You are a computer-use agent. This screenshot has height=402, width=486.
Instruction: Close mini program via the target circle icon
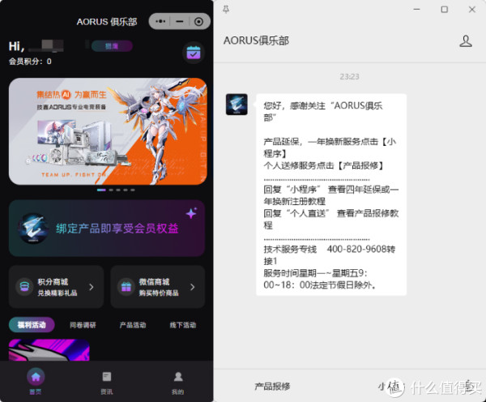[x=198, y=21]
